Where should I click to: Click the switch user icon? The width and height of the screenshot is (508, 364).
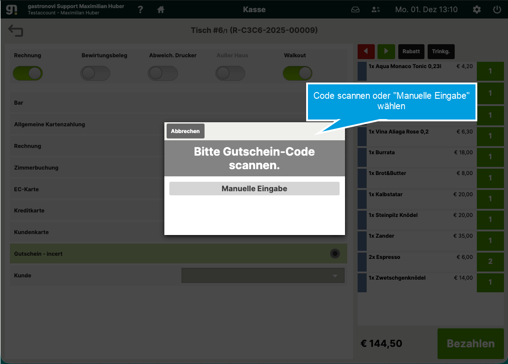[x=376, y=10]
